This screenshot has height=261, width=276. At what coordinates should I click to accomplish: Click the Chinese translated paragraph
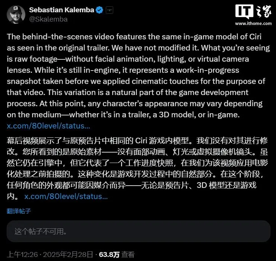[x=137, y=169]
